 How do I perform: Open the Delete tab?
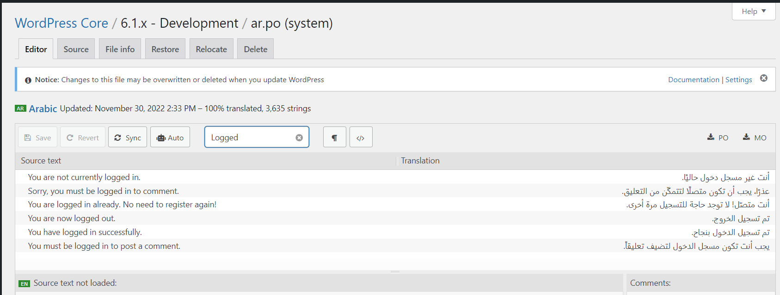click(256, 49)
